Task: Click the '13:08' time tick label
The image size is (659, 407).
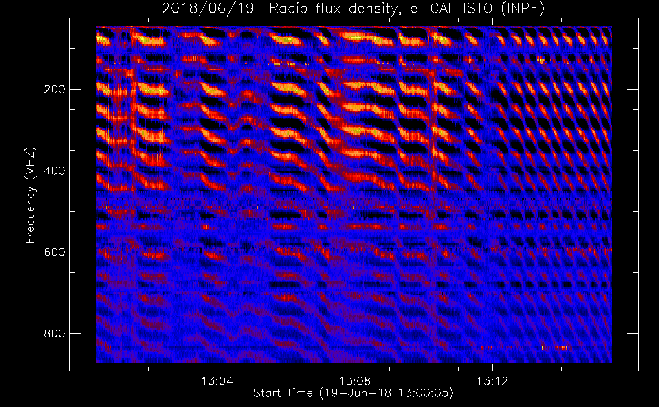Action: click(355, 381)
